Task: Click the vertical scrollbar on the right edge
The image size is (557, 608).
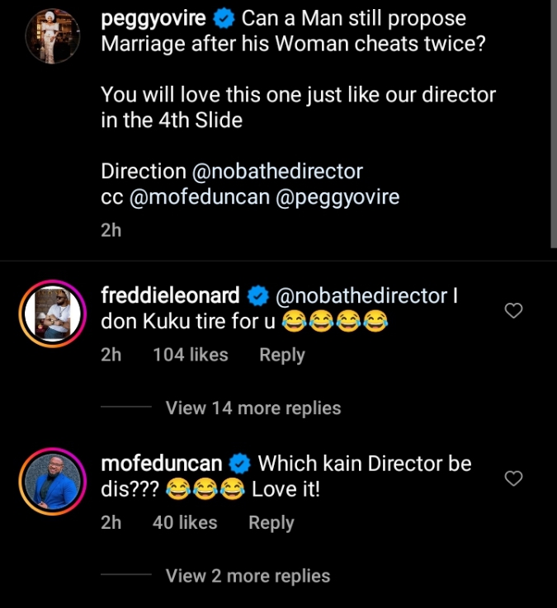Action: click(553, 124)
